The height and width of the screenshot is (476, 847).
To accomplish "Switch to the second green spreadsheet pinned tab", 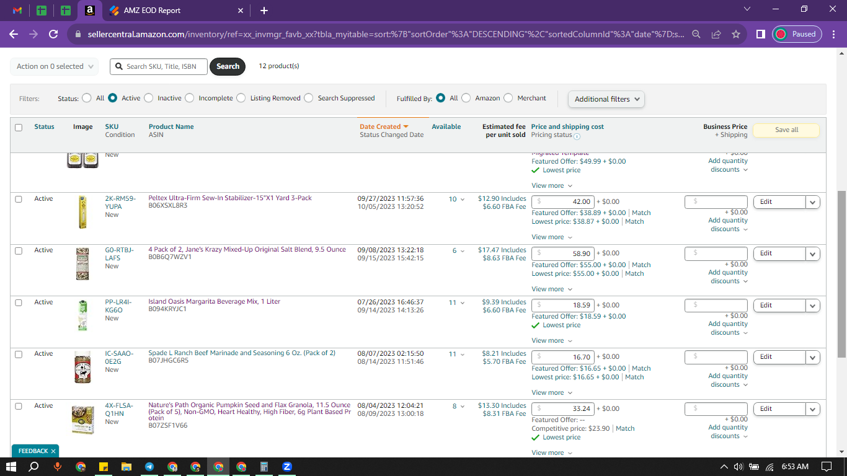I will click(66, 11).
